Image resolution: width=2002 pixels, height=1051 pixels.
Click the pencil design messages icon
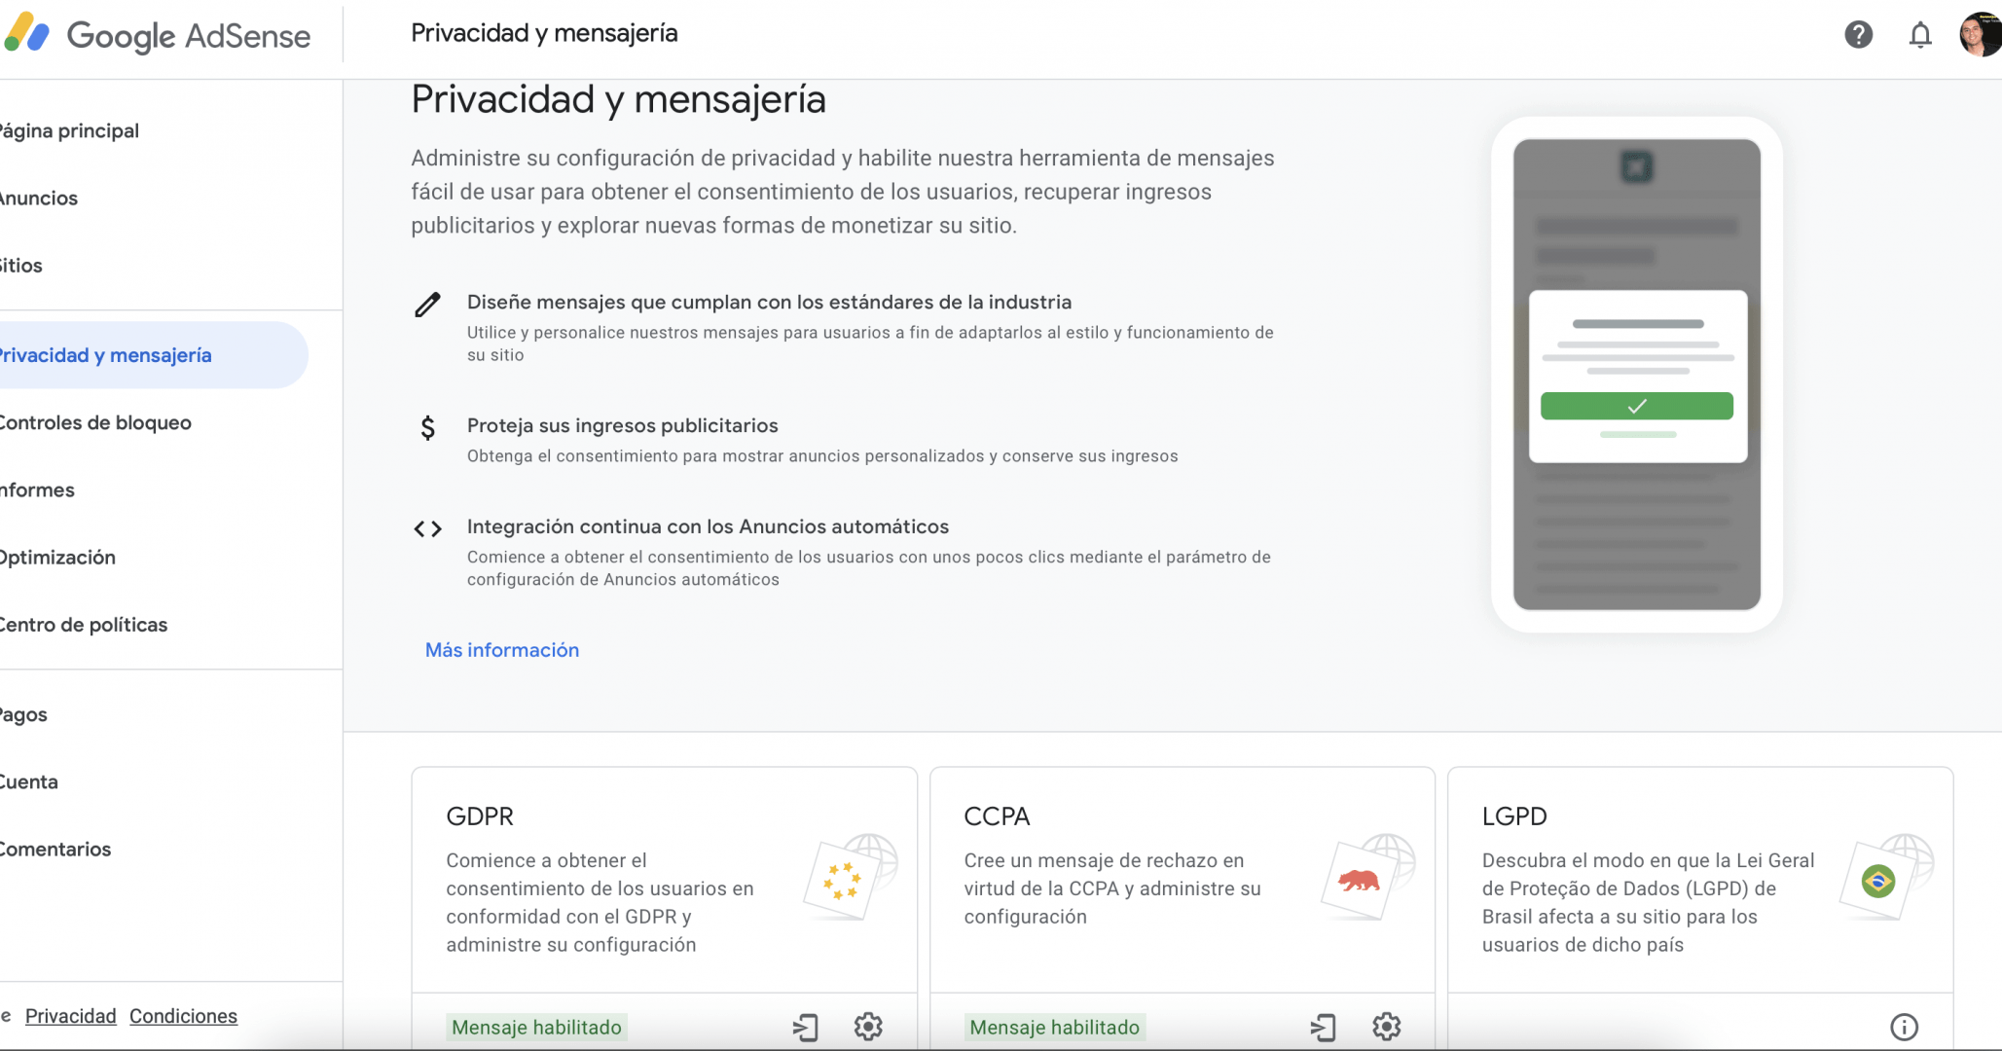(x=427, y=305)
